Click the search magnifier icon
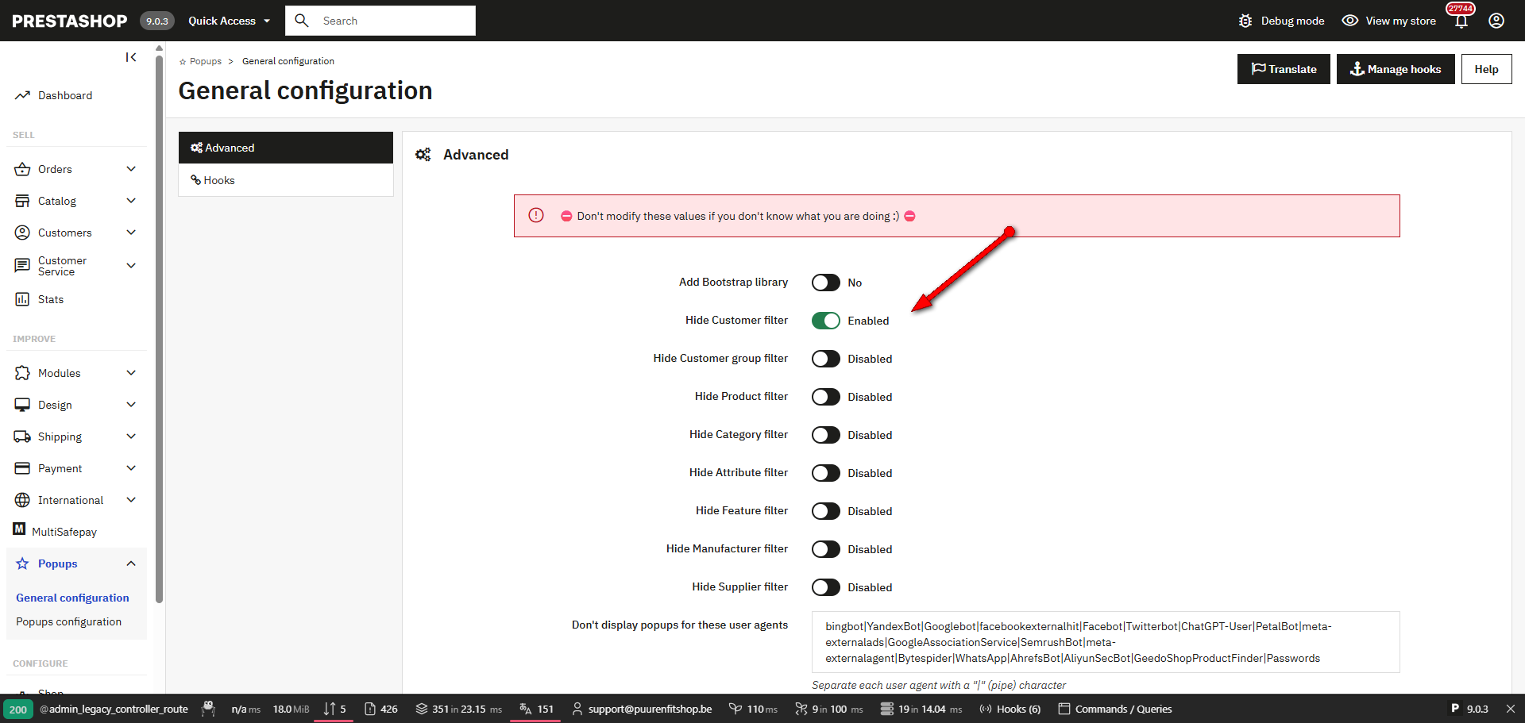This screenshot has height=723, width=1525. tap(302, 21)
